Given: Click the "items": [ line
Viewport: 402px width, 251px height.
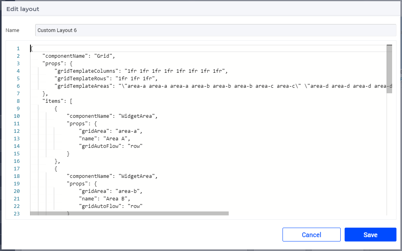Looking at the screenshot, I should (x=57, y=101).
